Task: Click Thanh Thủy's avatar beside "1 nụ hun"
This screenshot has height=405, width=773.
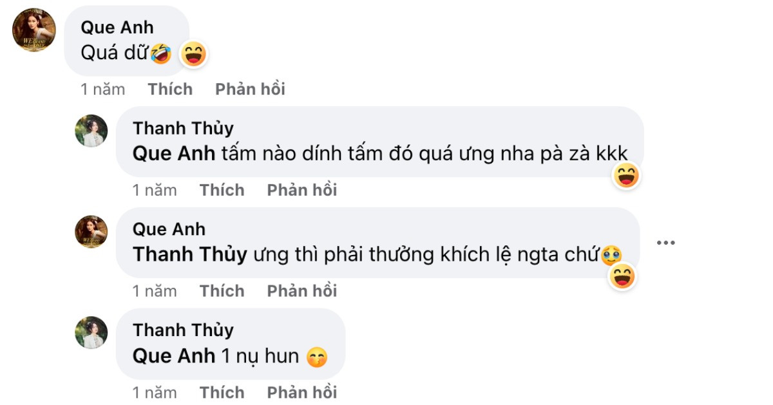Action: [x=91, y=332]
